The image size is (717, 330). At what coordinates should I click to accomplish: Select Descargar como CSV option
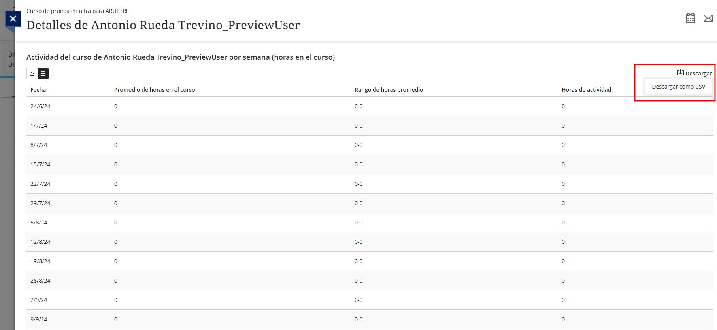tap(678, 87)
